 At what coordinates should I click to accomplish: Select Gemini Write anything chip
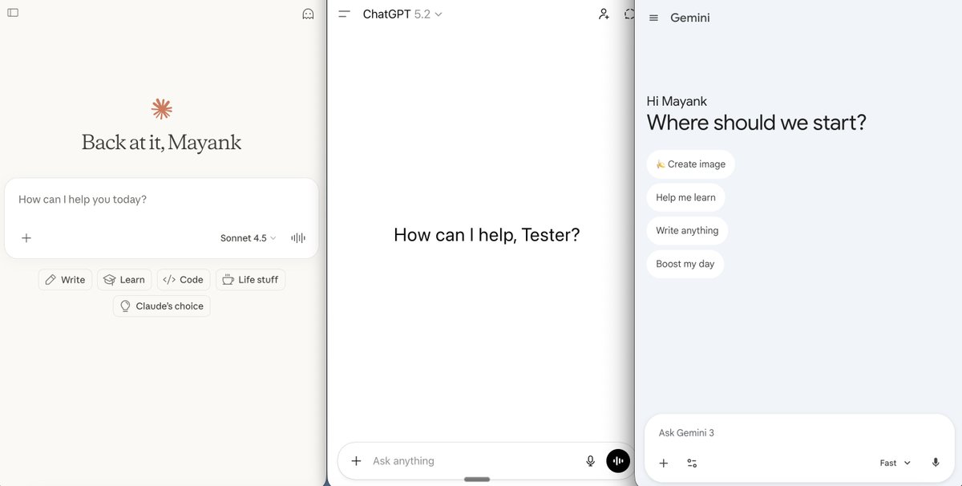[687, 230]
